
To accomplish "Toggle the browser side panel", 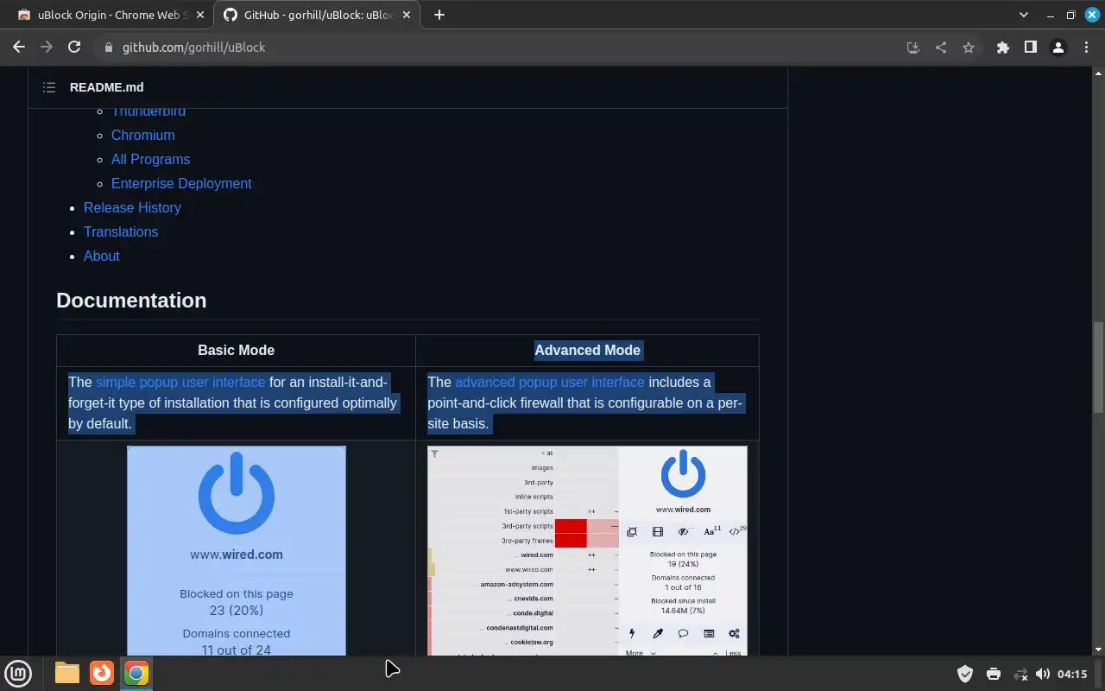I will [1030, 48].
